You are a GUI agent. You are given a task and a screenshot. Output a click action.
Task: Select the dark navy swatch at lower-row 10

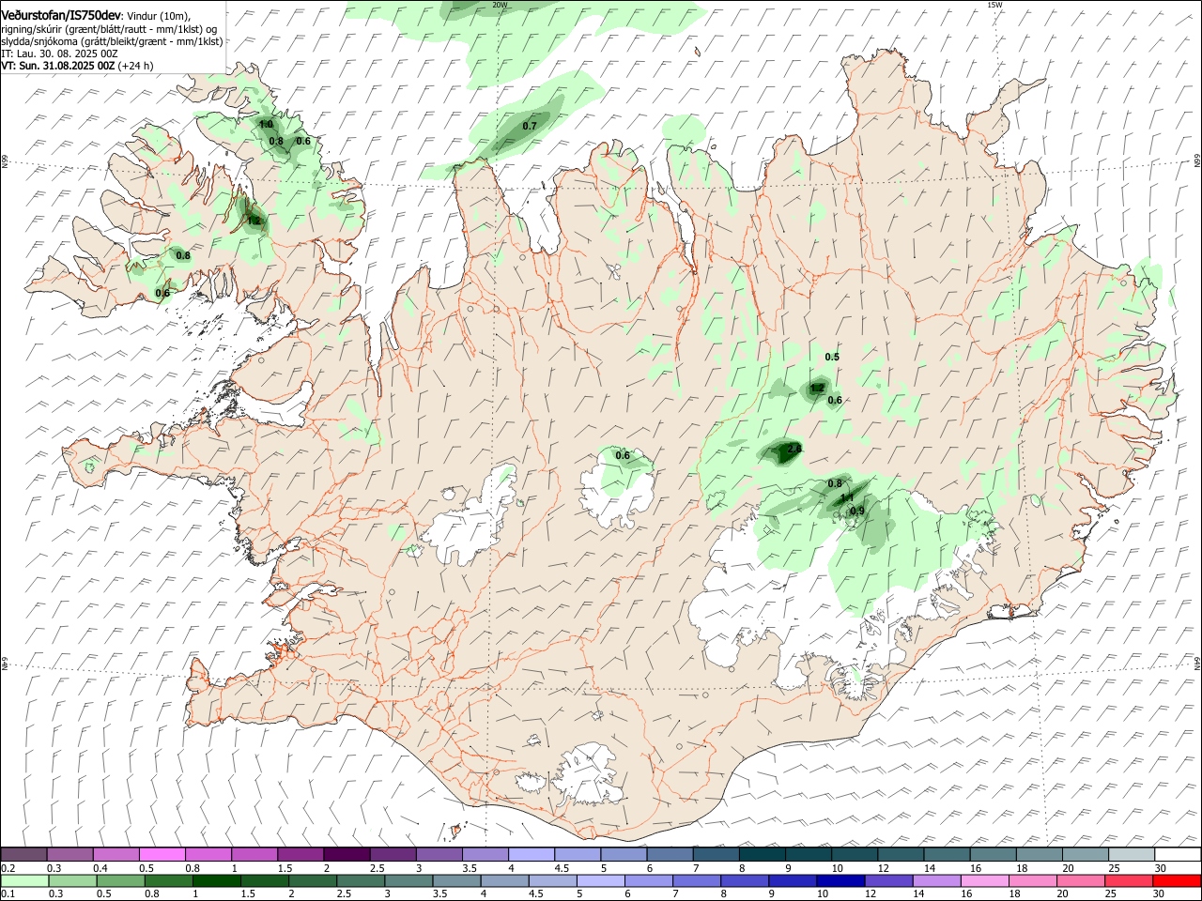840,880
